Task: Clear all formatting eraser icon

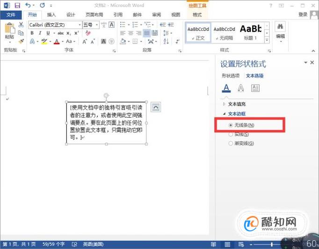Action: coord(88,33)
